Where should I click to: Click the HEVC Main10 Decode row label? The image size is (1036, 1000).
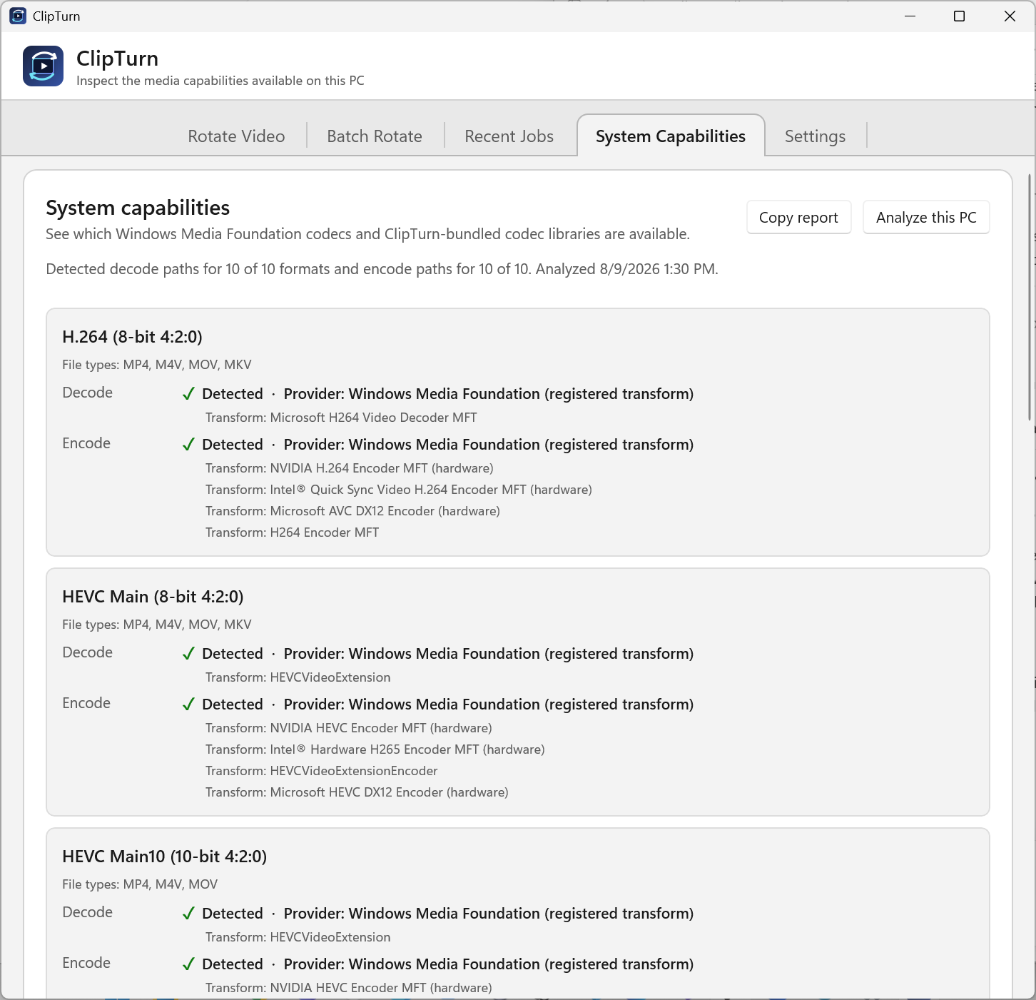87,912
